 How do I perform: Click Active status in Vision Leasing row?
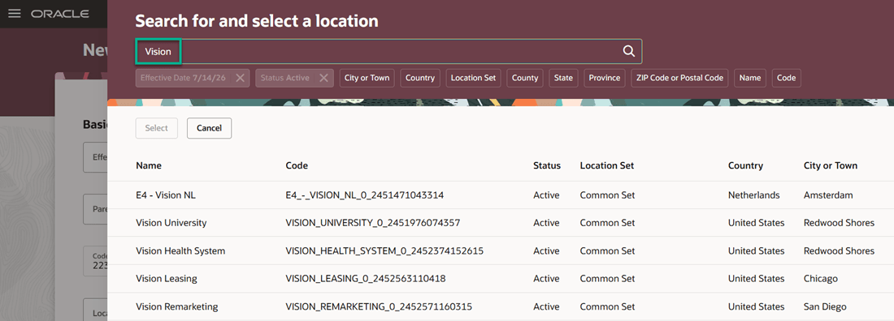coord(546,279)
